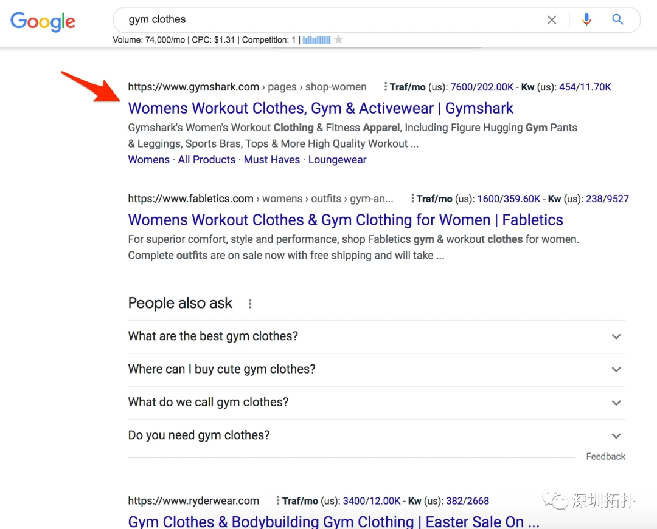Select the fabletics.com breadcrumb URL
Screen dimensions: 657x529
[x=260, y=199]
